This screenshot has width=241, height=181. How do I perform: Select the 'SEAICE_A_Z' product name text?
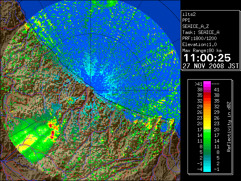(x=195, y=26)
